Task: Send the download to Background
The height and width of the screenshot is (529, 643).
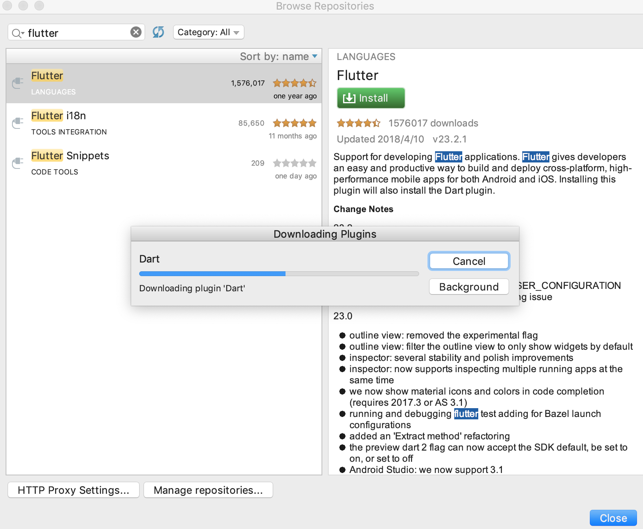Action: click(x=469, y=287)
